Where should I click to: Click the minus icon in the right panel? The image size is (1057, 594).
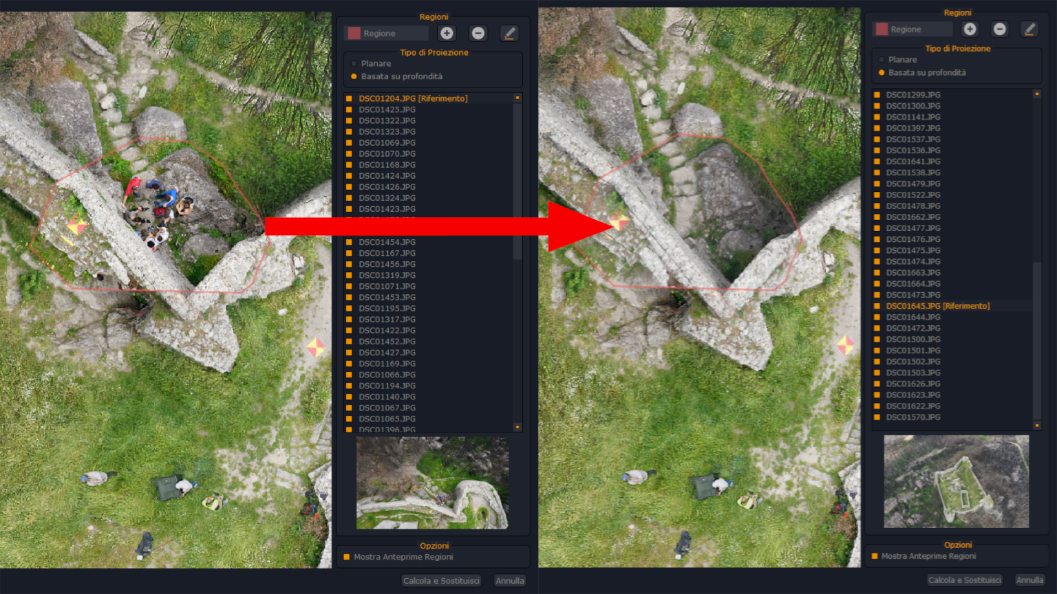(999, 29)
